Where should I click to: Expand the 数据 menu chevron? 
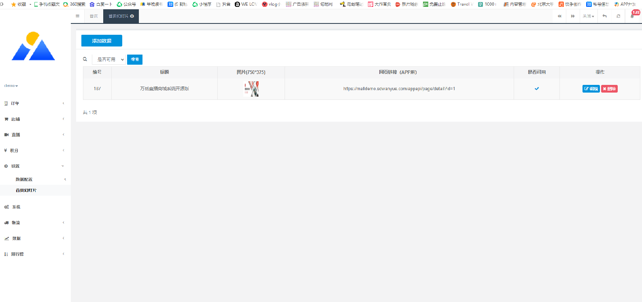64,238
